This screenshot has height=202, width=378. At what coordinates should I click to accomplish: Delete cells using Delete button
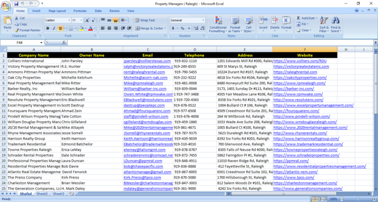pyautogui.click(x=275, y=24)
